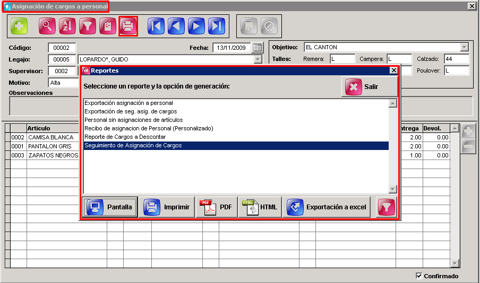480x283 pixels.
Task: Click articles grid scrollbar down arrow
Action: tap(455, 263)
